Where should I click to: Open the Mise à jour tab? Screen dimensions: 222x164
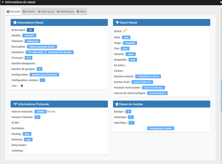46,11
